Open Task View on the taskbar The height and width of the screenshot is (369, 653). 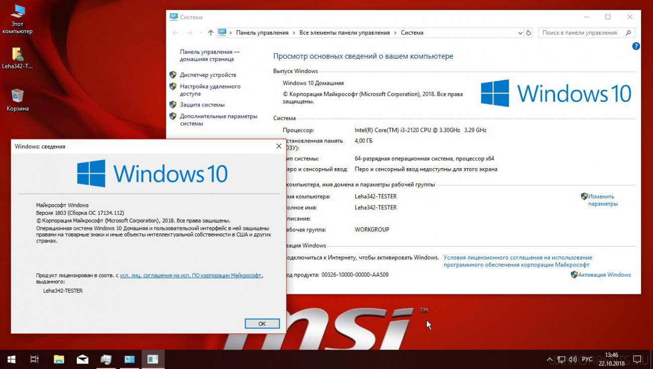coord(35,359)
